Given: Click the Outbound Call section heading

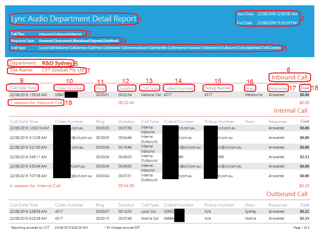Looking at the screenshot, I should point(287,194).
